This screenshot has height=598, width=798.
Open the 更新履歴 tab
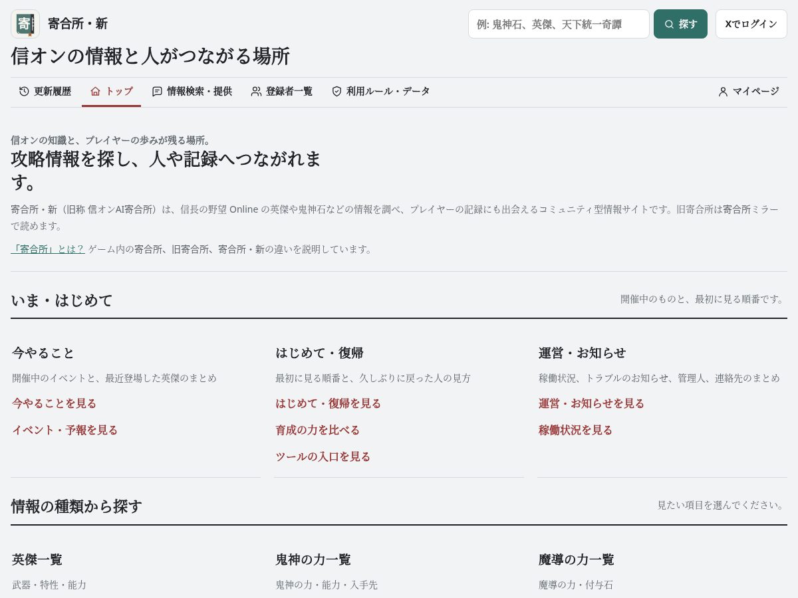(45, 92)
